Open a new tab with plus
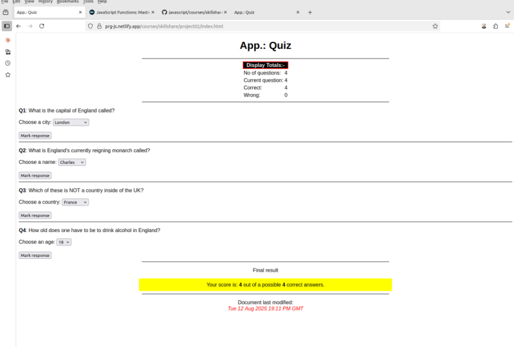 pos(310,12)
